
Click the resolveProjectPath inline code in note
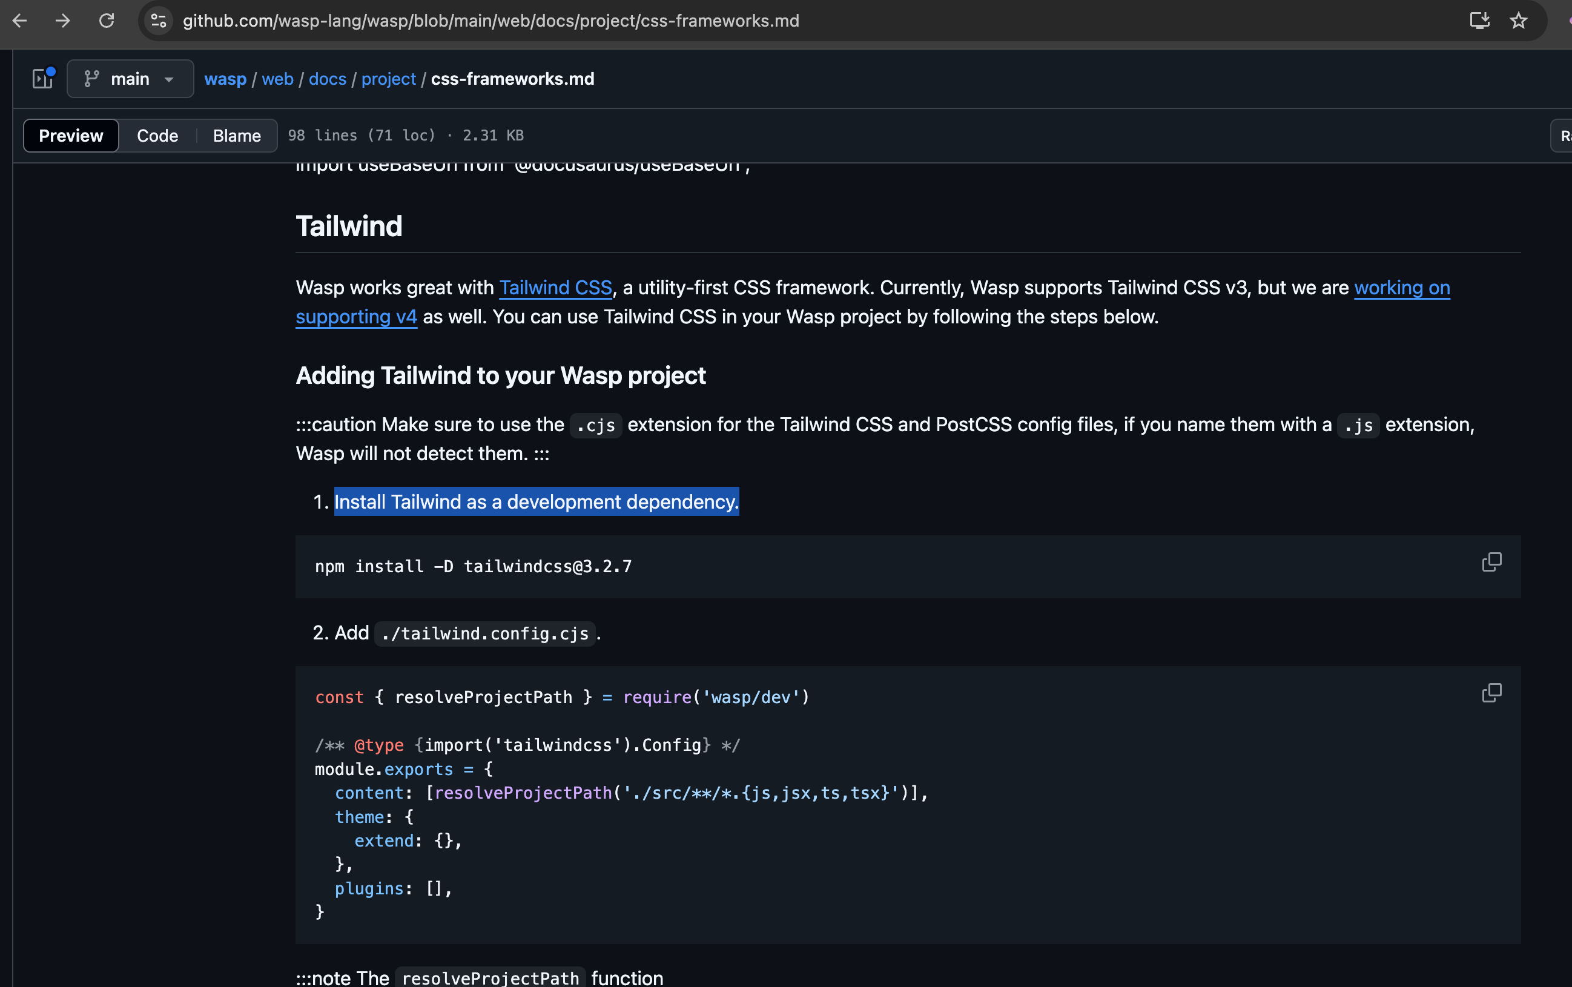pos(491,978)
